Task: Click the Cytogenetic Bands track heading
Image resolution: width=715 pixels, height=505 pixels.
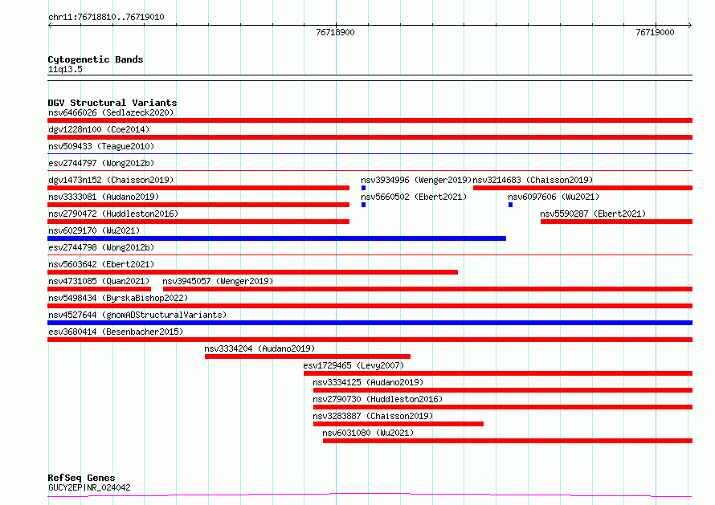Action: (96, 59)
